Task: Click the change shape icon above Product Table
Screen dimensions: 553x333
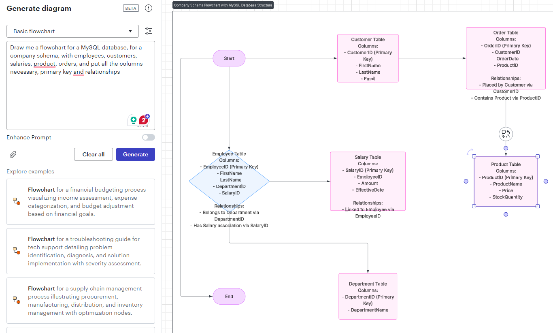Action: click(x=506, y=134)
